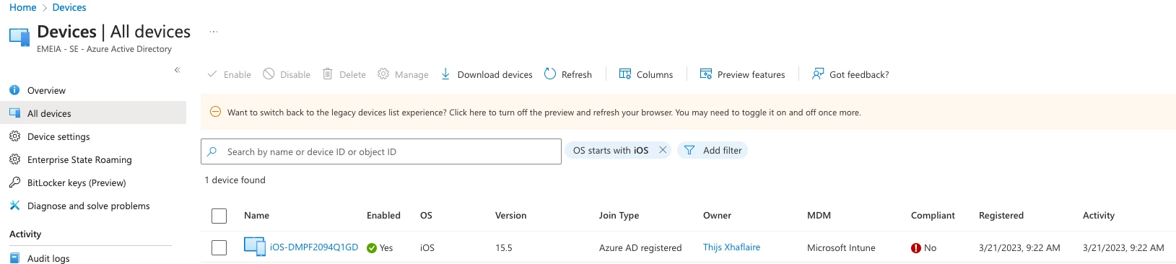Click the Got feedback icon

(818, 74)
